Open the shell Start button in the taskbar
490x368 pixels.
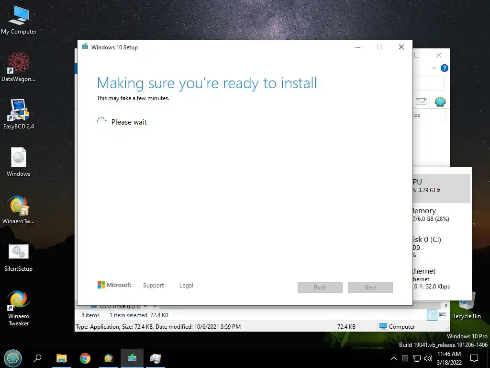pos(13,358)
